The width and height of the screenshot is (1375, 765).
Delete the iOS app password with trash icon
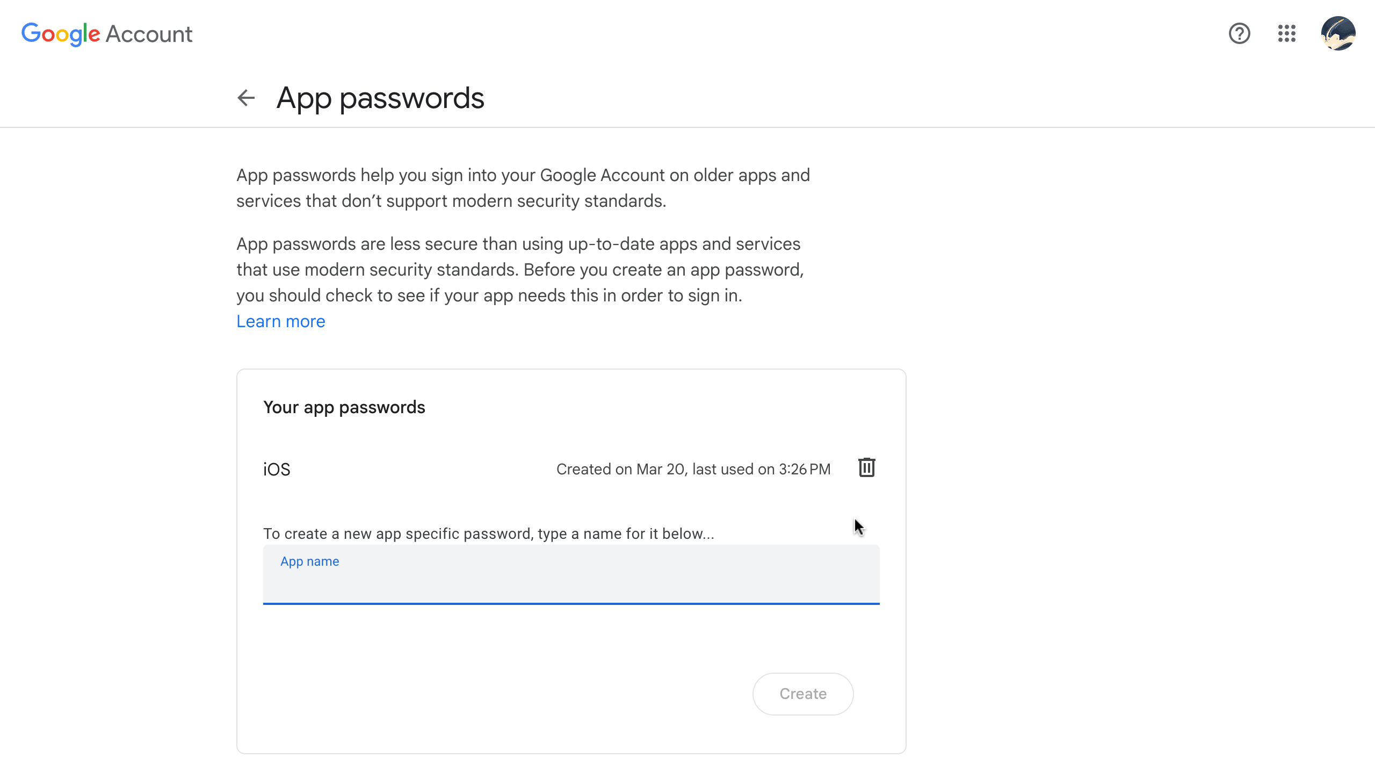(866, 468)
